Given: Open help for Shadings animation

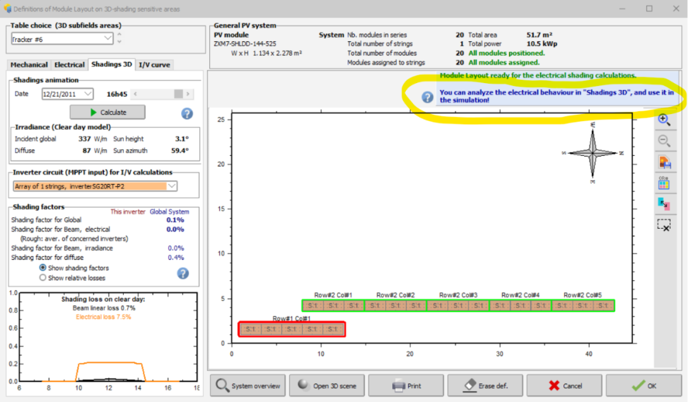Looking at the screenshot, I should point(186,113).
